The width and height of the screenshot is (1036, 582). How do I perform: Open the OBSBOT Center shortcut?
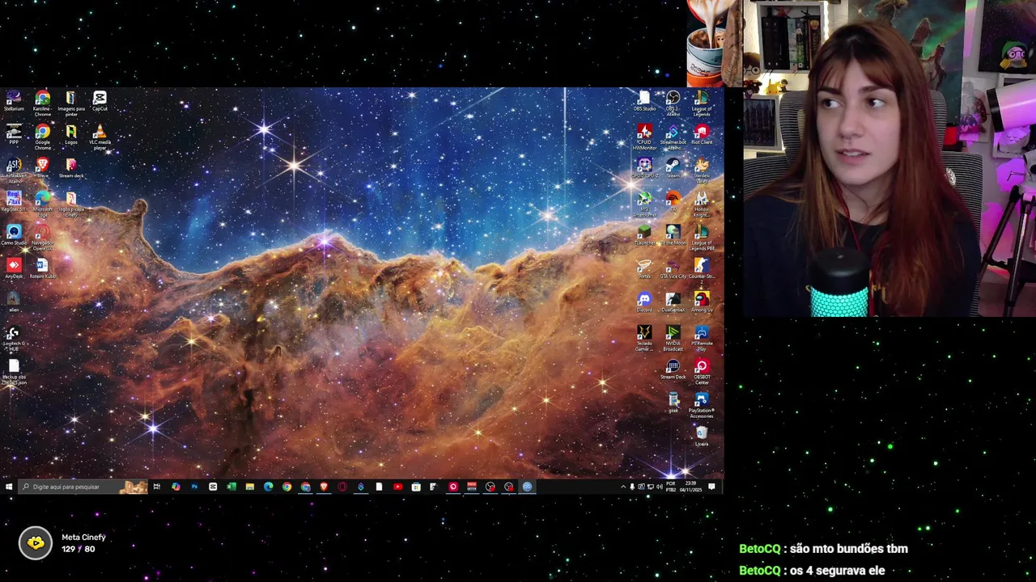pos(702,373)
